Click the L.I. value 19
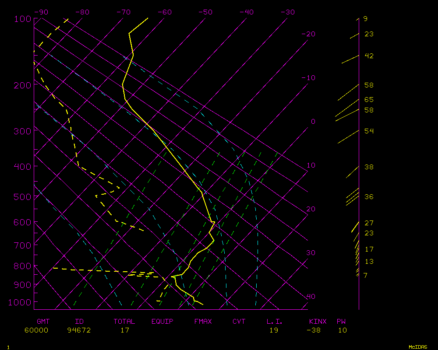Screen dimensions: 438x350 coord(274,330)
